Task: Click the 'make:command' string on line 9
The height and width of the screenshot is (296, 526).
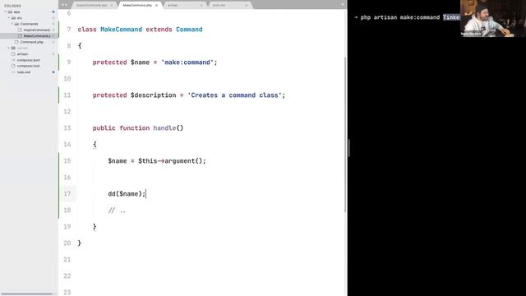Action: point(187,62)
